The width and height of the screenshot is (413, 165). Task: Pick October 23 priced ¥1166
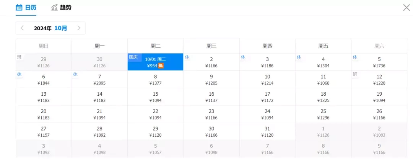coord(211,114)
